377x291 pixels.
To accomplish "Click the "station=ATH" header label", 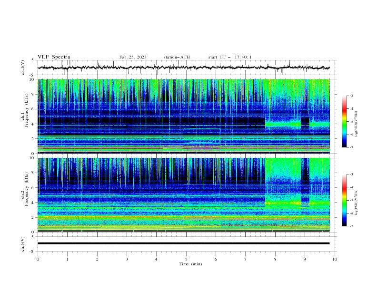I will (x=177, y=57).
